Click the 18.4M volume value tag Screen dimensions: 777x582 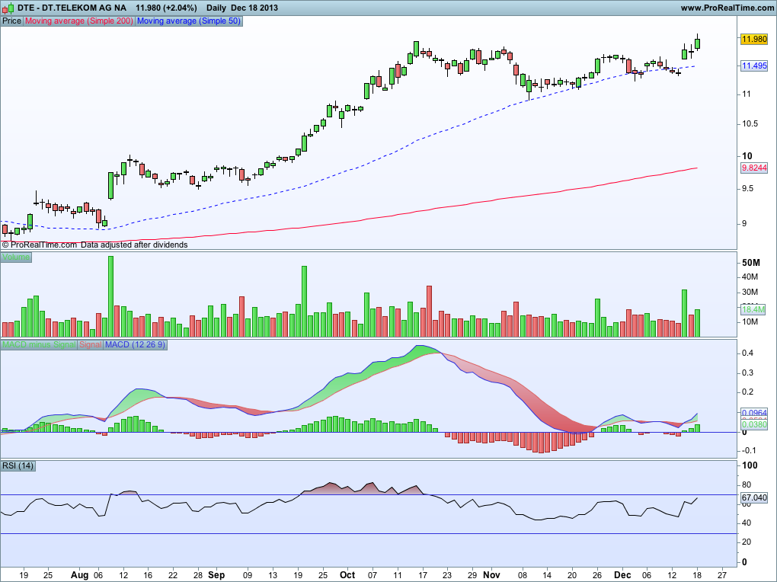(x=753, y=309)
